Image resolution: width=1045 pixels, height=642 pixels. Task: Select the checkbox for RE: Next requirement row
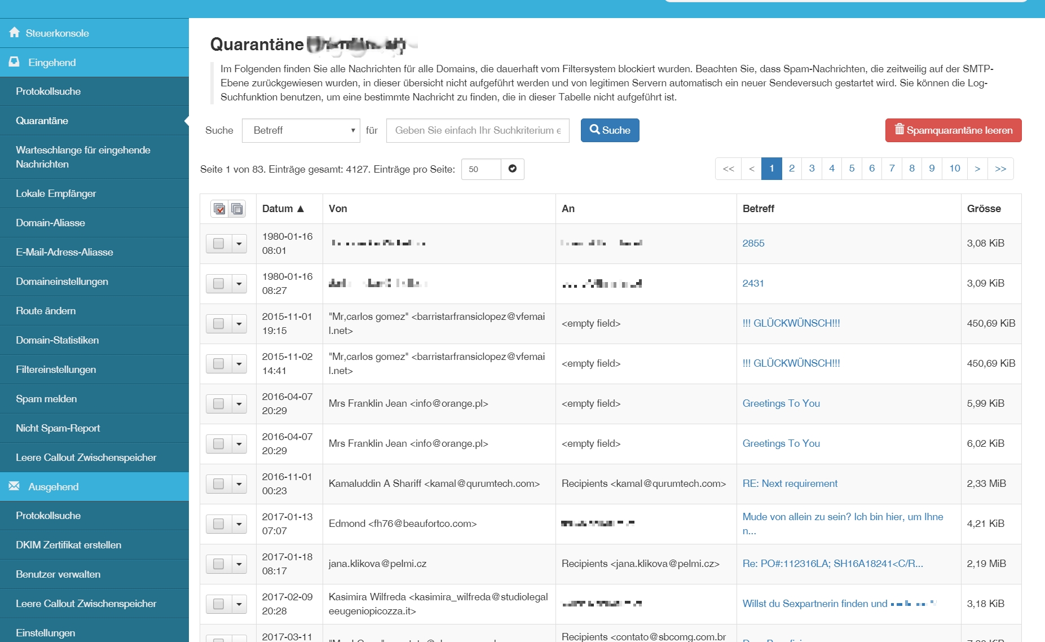(219, 484)
